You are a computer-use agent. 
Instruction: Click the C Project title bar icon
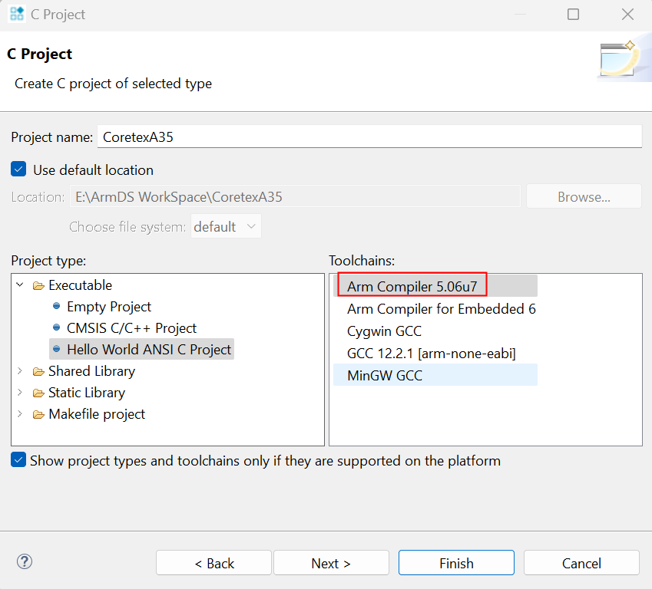16,14
